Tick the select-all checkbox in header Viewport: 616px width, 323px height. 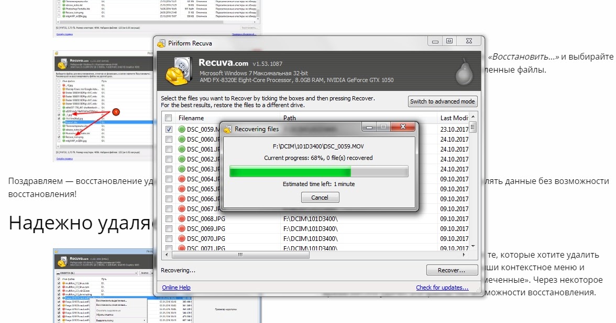[169, 118]
